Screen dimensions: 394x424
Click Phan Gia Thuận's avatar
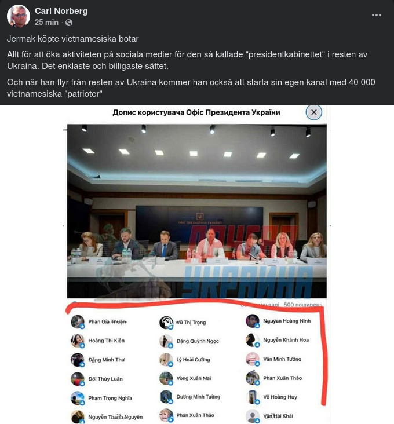click(78, 322)
